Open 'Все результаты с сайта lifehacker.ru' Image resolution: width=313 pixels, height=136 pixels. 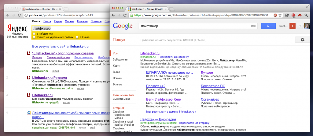click(60, 47)
